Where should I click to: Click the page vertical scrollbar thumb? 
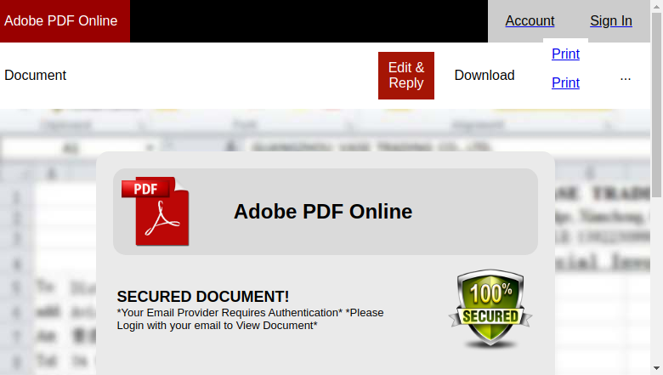[x=657, y=105]
